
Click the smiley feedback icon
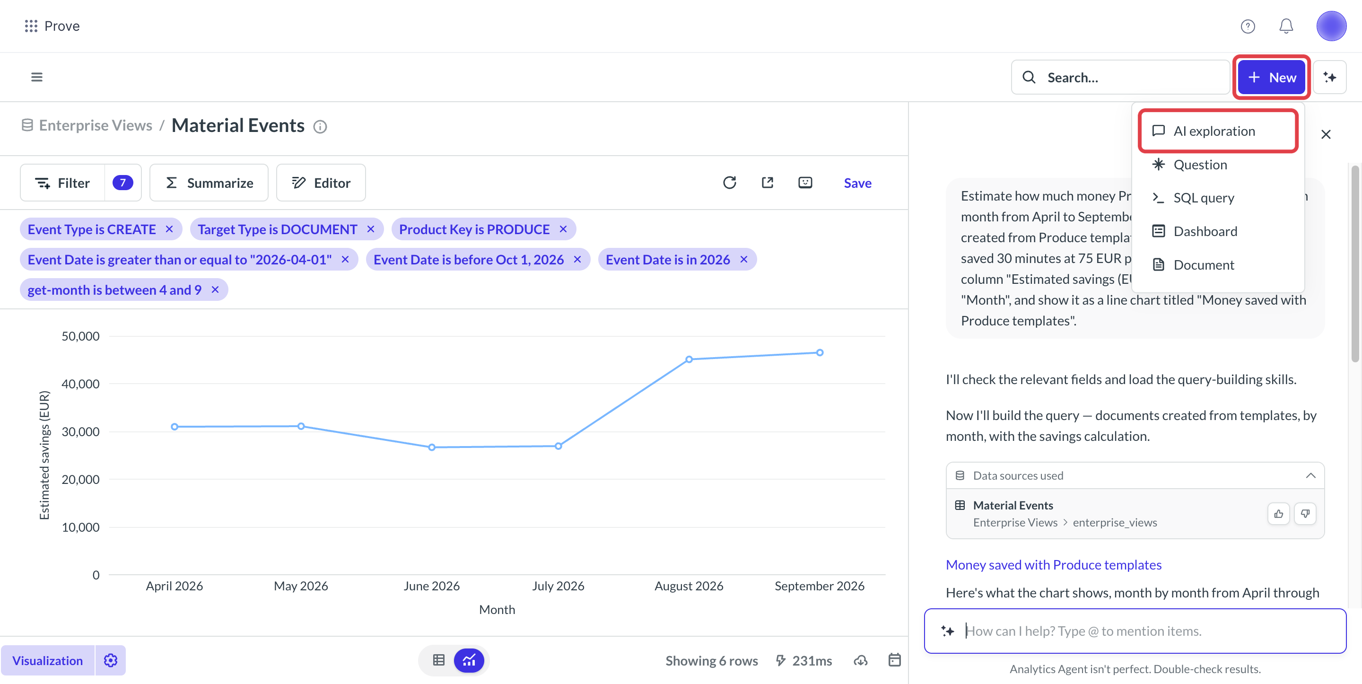805,183
